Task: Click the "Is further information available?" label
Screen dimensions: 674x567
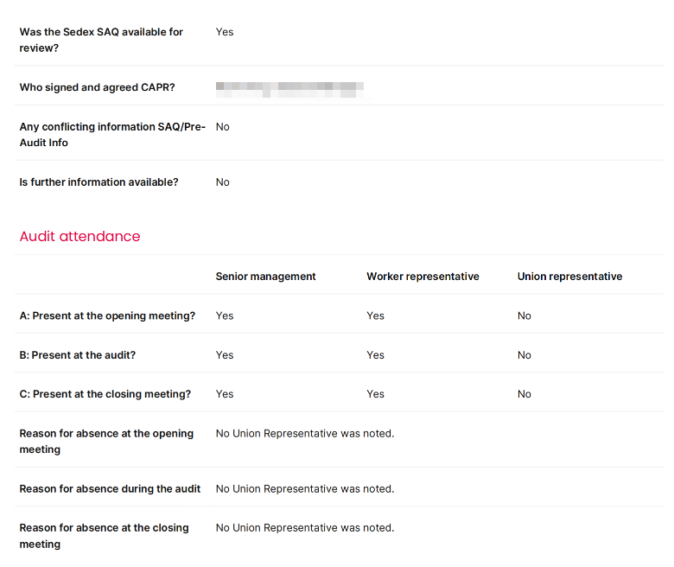Action: (x=99, y=182)
